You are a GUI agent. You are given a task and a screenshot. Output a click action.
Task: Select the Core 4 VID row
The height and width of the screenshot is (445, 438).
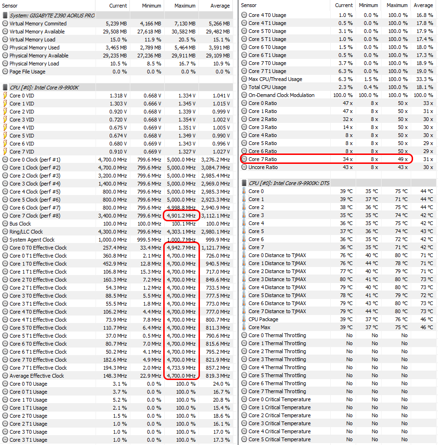(x=117, y=128)
